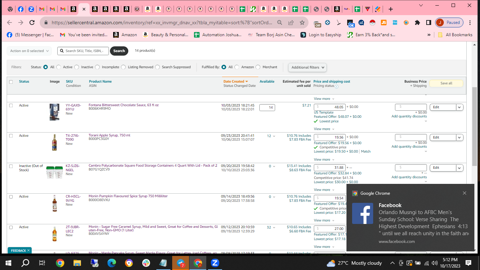Open Edit dropdown arrow for Fontana sauce

pos(460,107)
